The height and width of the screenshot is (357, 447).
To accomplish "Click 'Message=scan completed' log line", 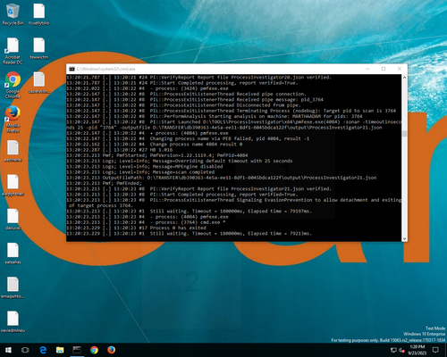I will 140,172.
